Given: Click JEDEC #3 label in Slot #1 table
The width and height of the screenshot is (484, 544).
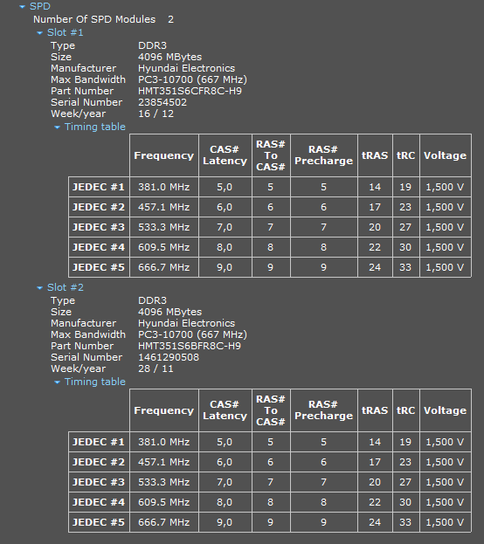Looking at the screenshot, I should (x=99, y=227).
